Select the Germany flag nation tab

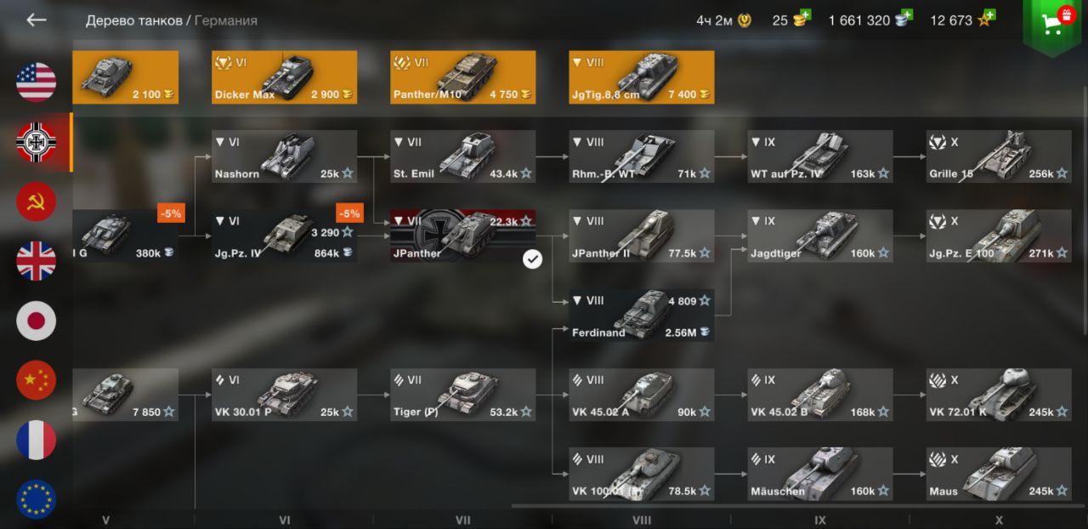coord(37,142)
